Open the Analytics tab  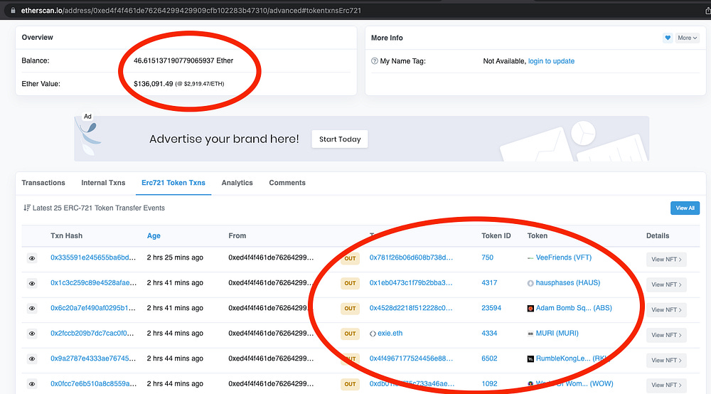[x=237, y=183]
